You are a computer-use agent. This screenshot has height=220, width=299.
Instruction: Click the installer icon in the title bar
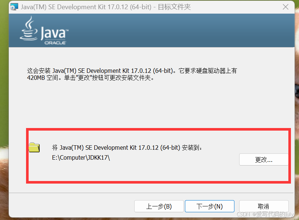(14, 7)
